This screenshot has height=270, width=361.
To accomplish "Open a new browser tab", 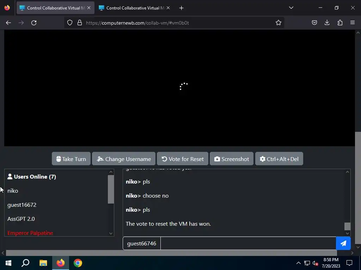I will click(x=182, y=8).
